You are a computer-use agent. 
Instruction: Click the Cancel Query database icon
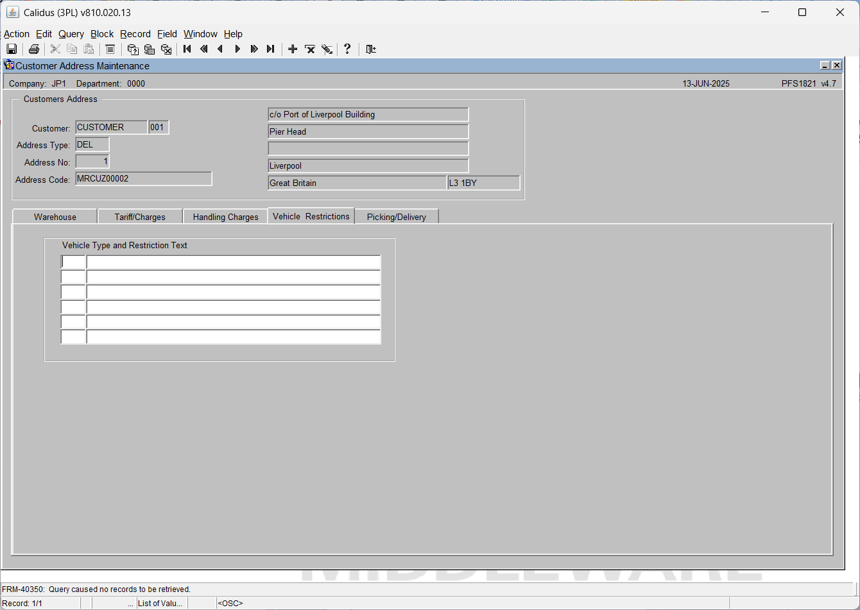166,49
